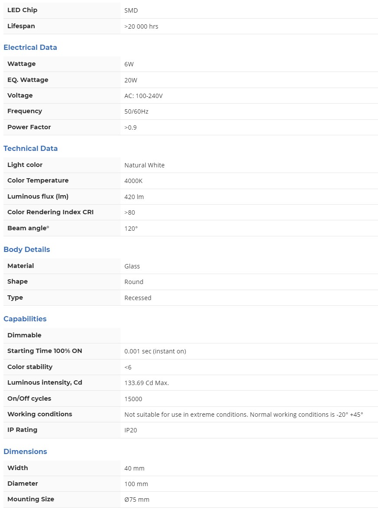Click the Ø75 mm mounting size value

137,500
